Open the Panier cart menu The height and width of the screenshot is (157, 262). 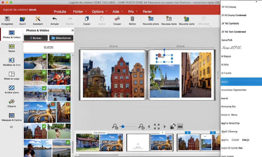[147, 11]
